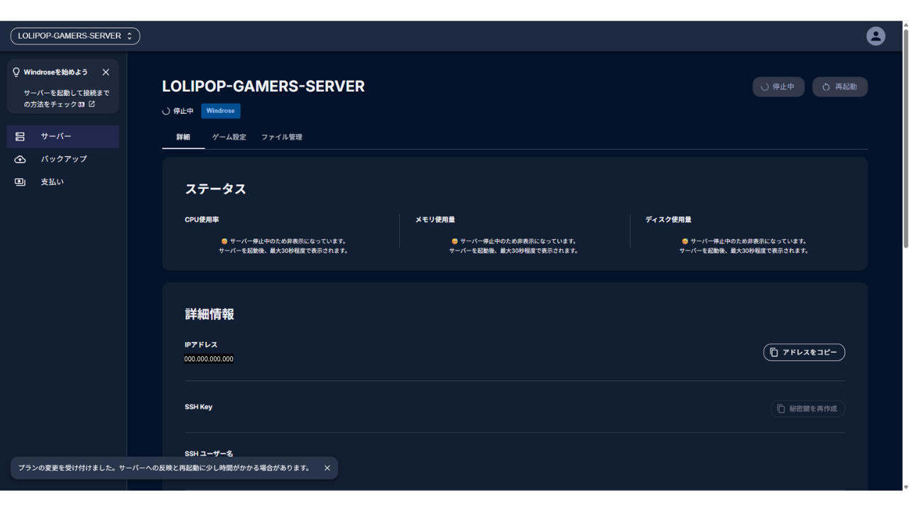Click the IPアドレス label
Screen dimensions: 909x511
pos(201,345)
